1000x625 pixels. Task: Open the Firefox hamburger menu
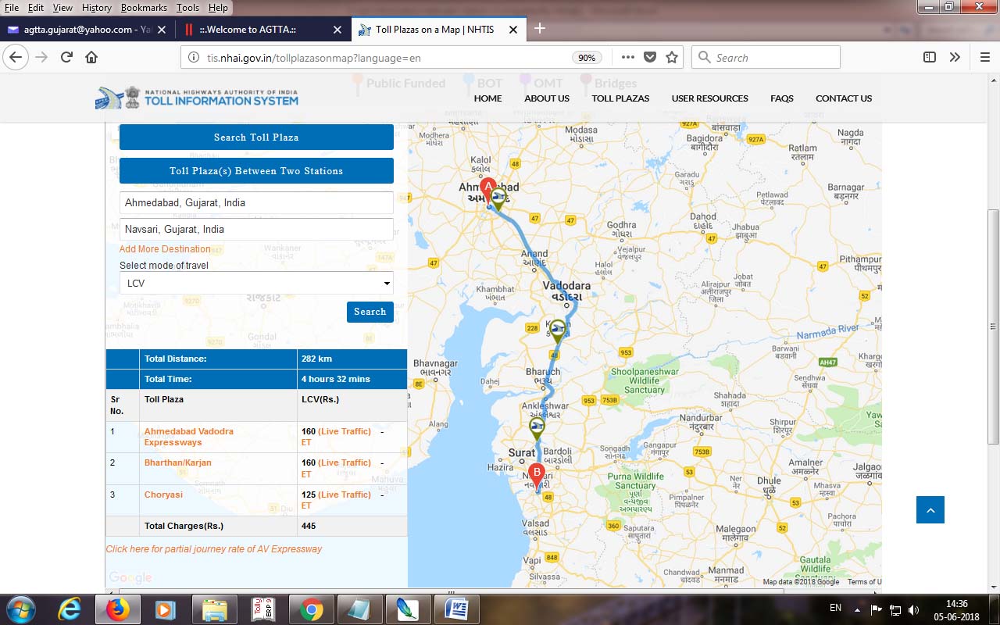coord(984,57)
